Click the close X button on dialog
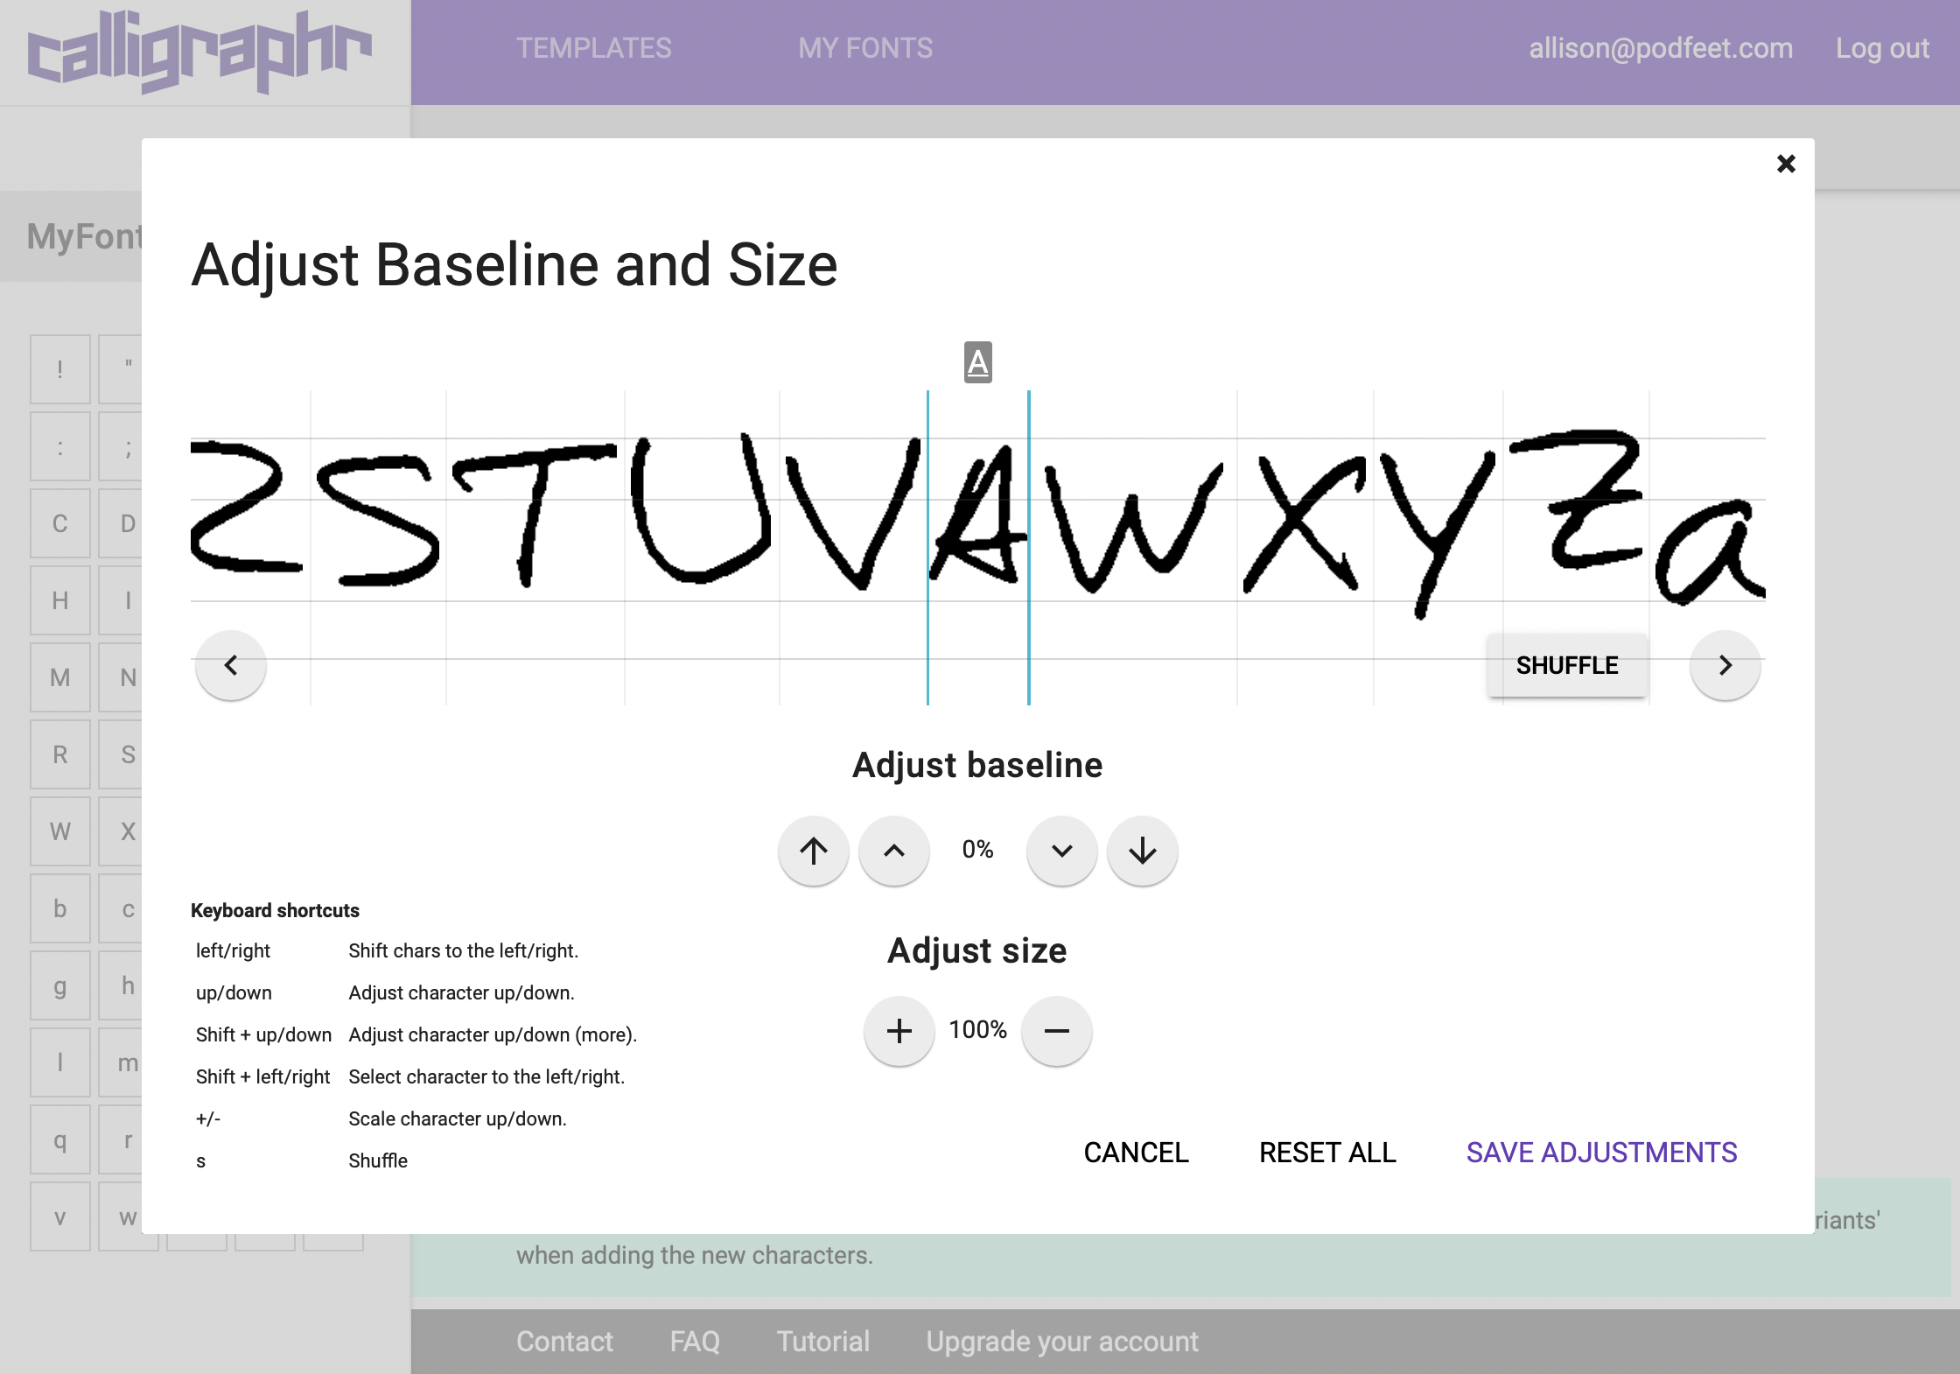The width and height of the screenshot is (1960, 1374). click(x=1786, y=164)
